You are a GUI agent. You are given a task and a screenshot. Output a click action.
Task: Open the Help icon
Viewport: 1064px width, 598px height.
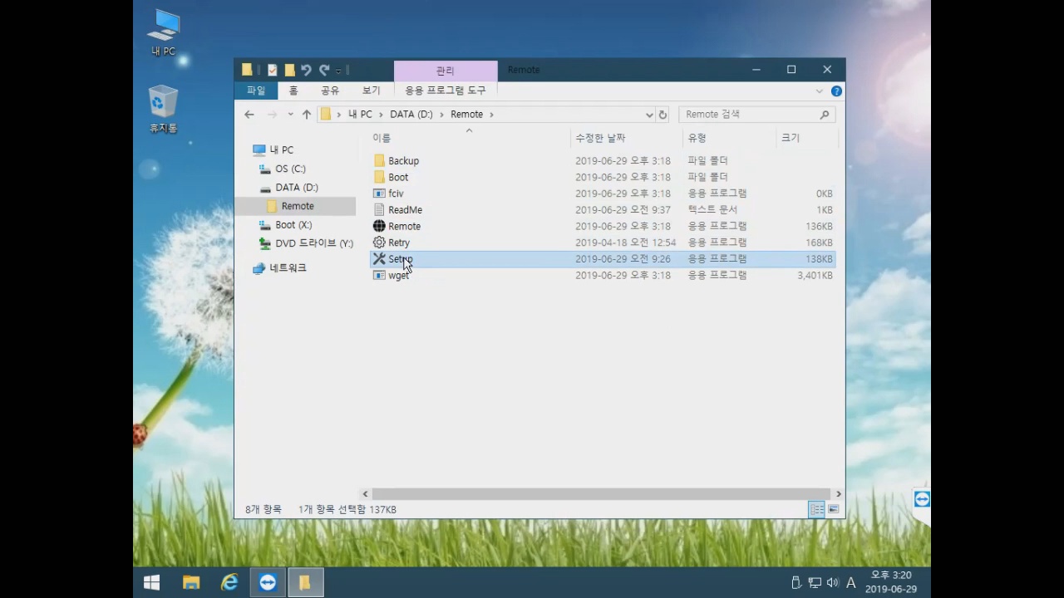pos(836,91)
